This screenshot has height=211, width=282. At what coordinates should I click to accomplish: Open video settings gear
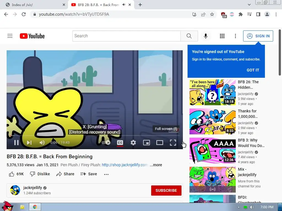coord(133,143)
